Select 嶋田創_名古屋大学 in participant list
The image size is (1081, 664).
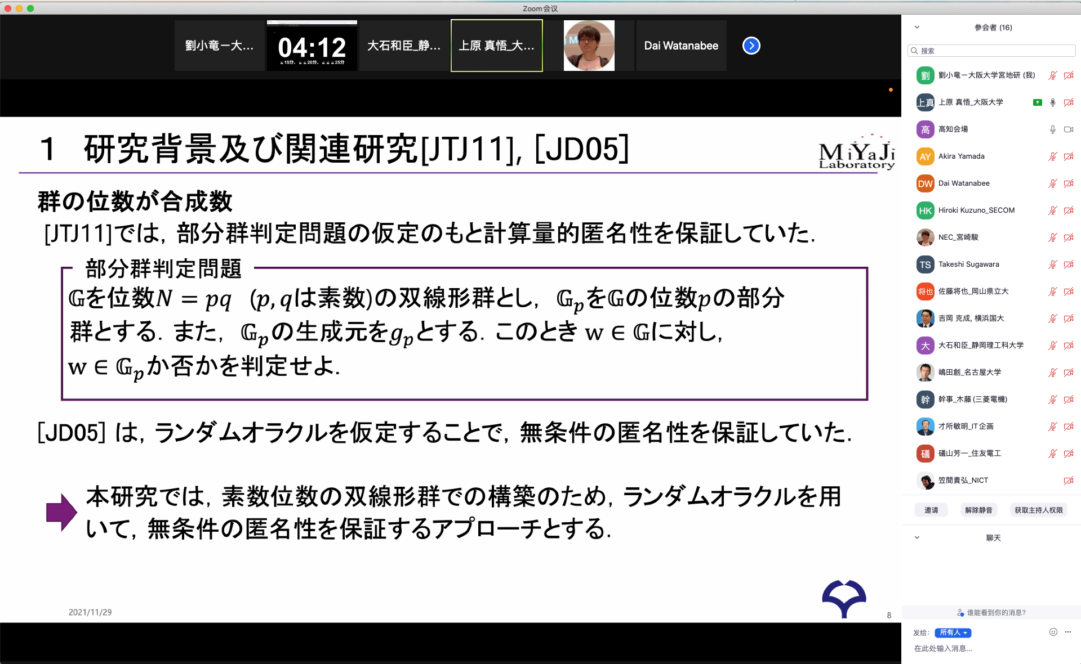point(969,373)
